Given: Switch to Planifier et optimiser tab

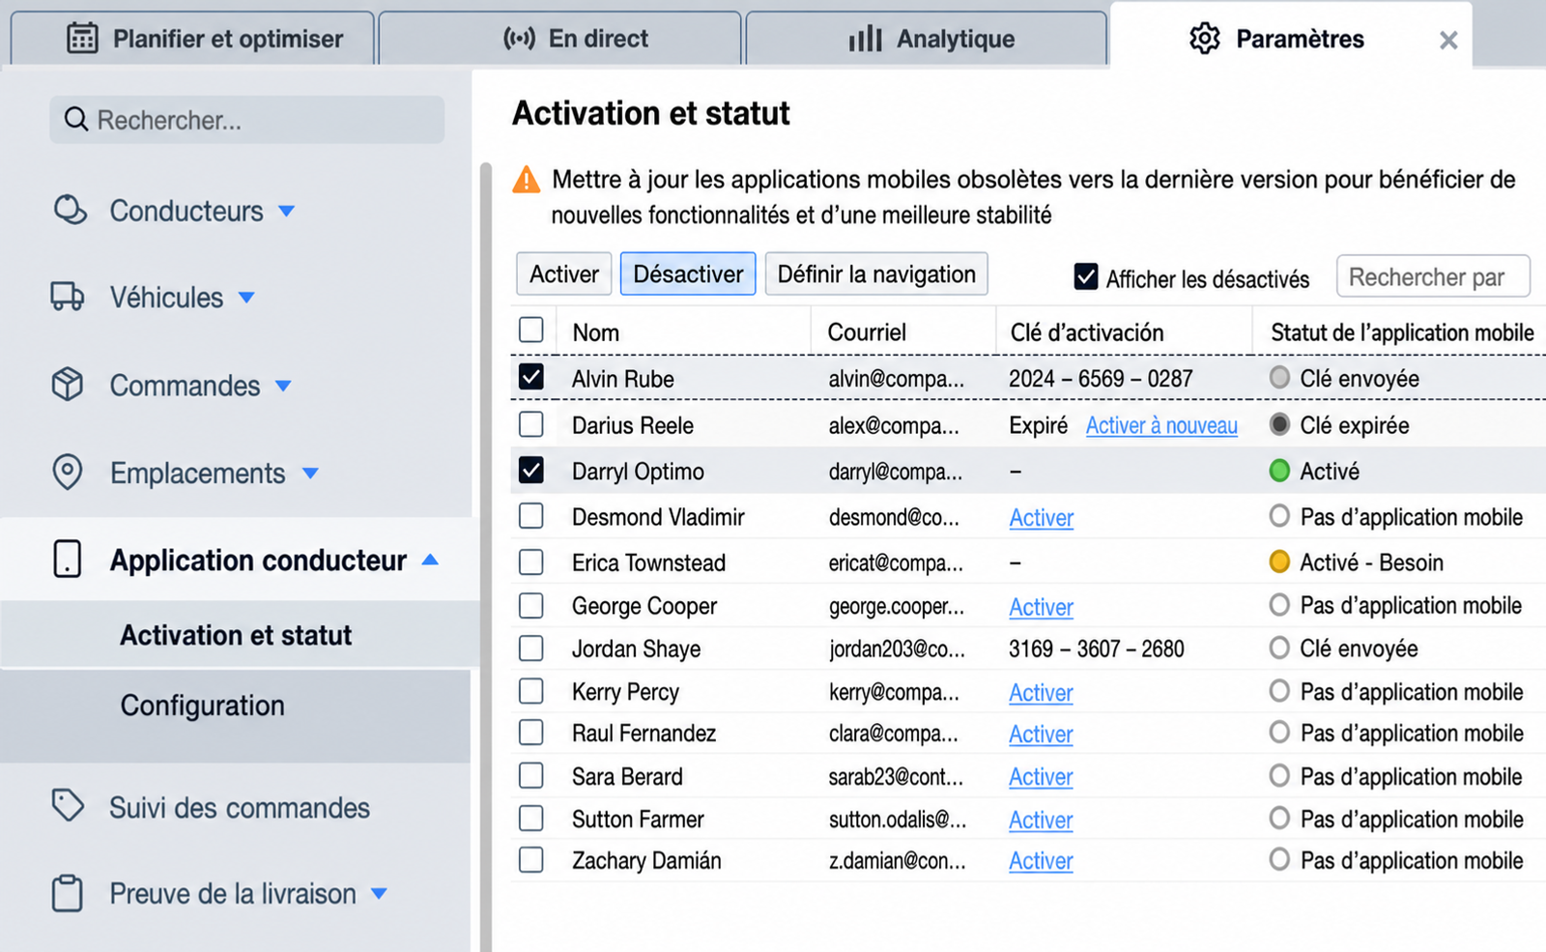Looking at the screenshot, I should (192, 39).
